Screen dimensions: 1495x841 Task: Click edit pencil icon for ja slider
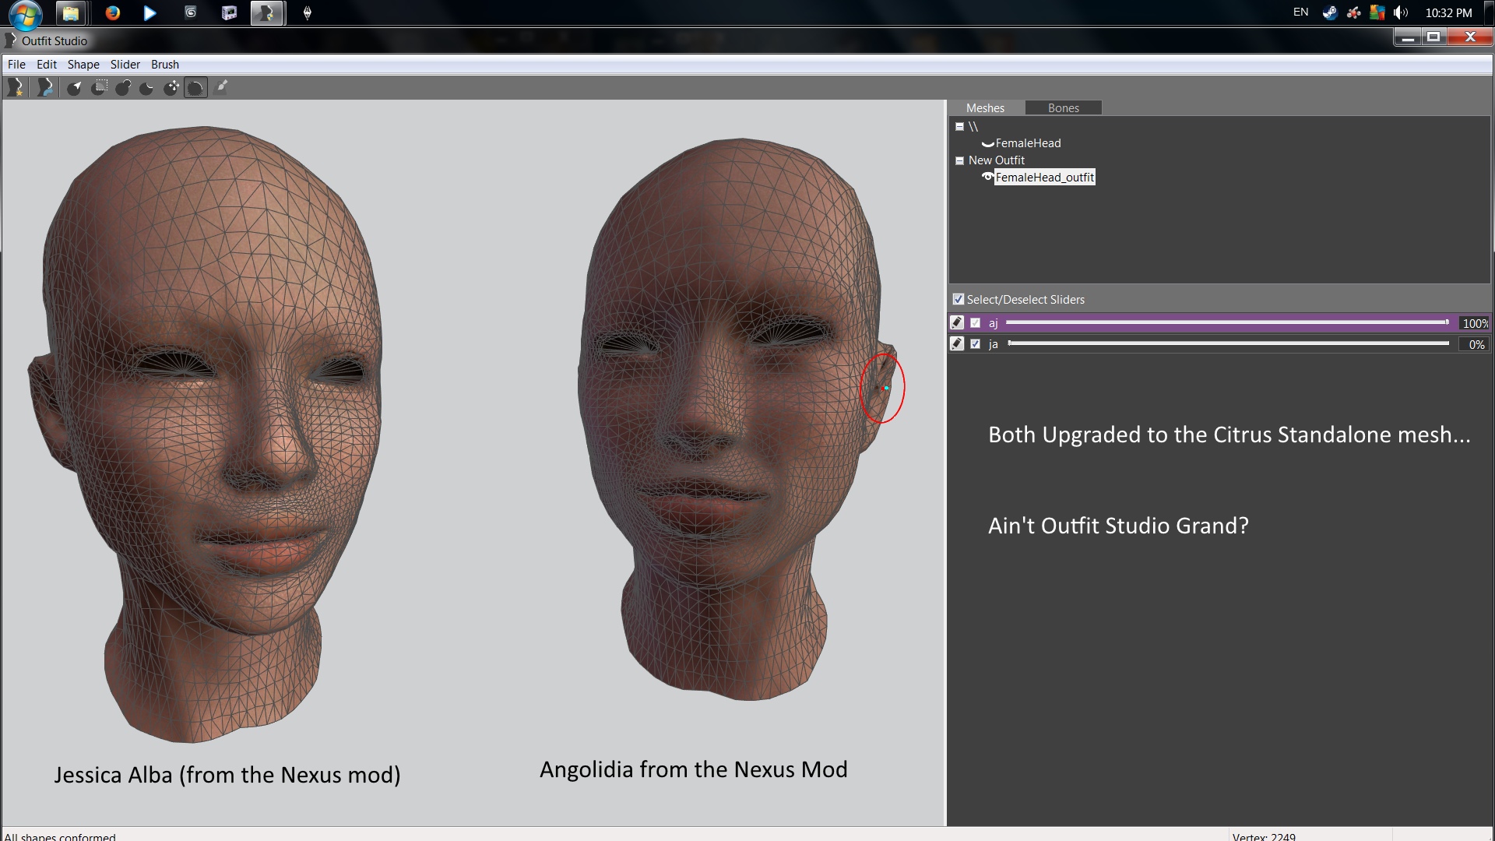point(957,343)
